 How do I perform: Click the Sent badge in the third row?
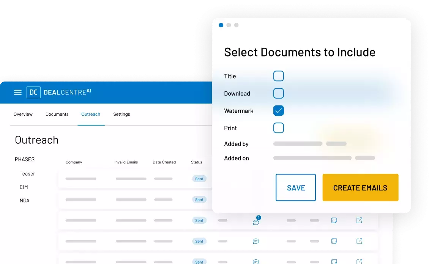click(199, 220)
